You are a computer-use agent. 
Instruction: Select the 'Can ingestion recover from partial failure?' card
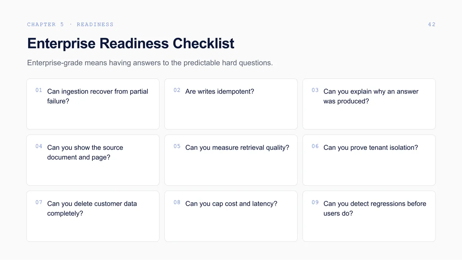pos(93,104)
